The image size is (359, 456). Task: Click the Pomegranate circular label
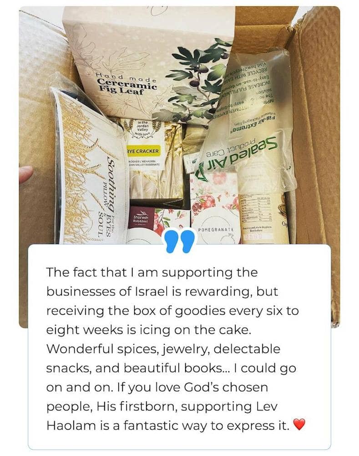coord(216,230)
